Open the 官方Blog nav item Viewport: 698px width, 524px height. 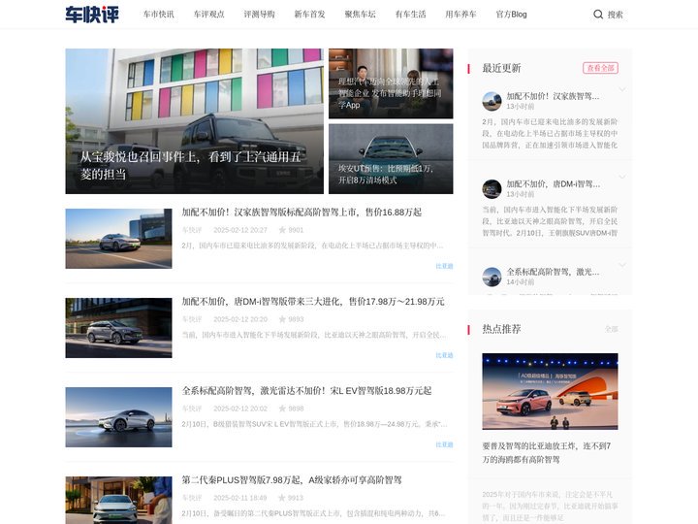(x=512, y=15)
